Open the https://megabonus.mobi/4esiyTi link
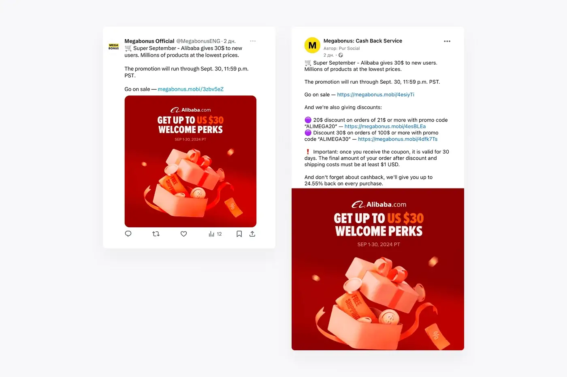This screenshot has height=377, width=567. tap(375, 94)
